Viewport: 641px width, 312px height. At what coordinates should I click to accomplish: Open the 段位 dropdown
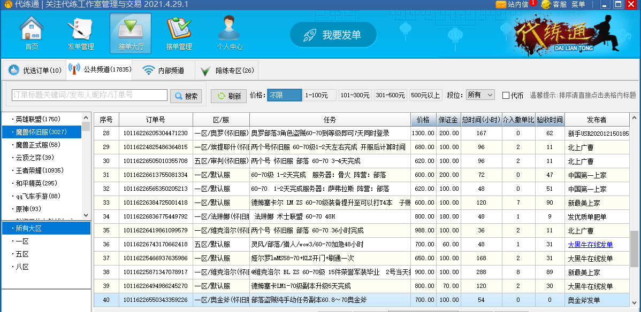480,95
